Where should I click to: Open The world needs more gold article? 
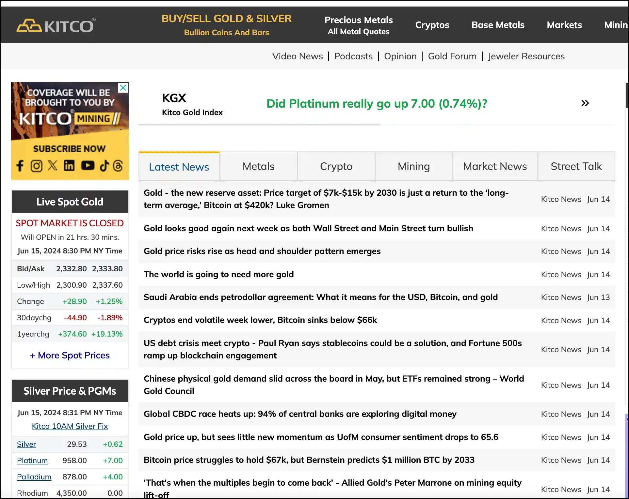click(x=218, y=274)
